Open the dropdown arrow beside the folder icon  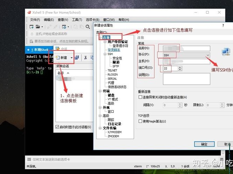coord(42,27)
